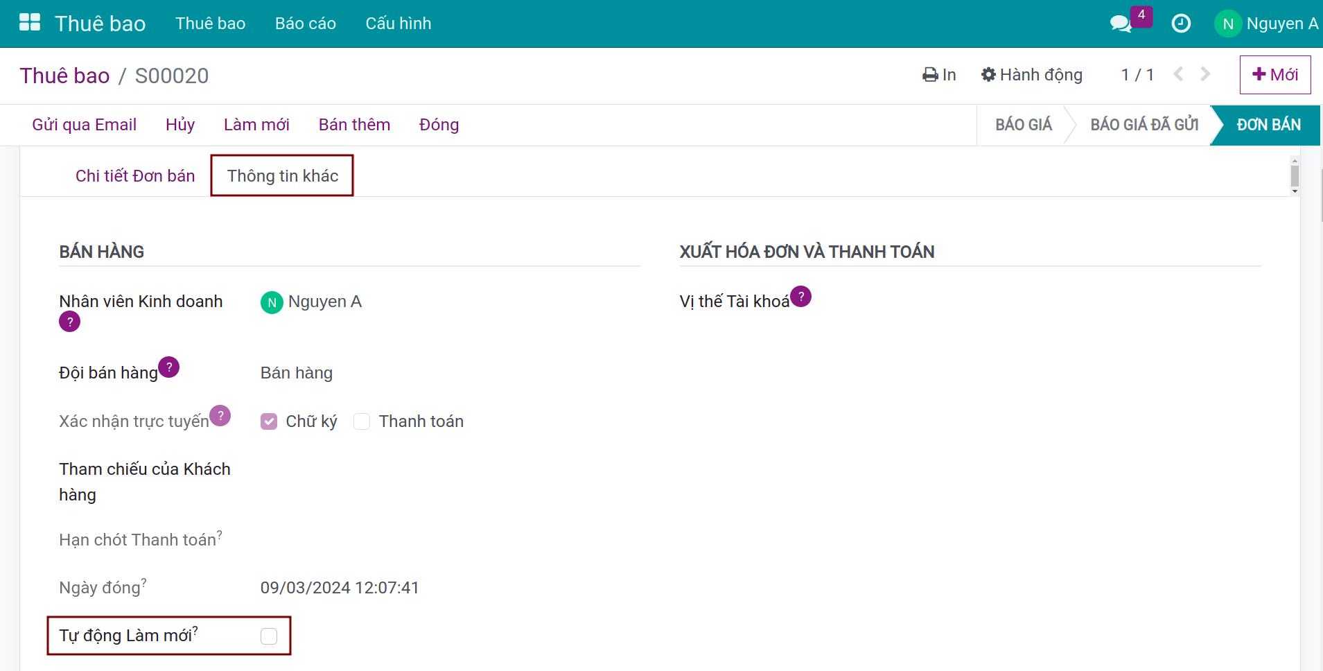Click the vertical scrollbar of the form

1295,176
